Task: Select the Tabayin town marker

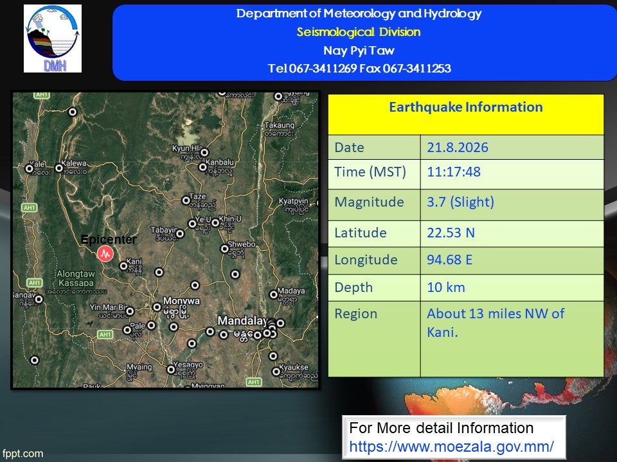Action: tap(180, 234)
